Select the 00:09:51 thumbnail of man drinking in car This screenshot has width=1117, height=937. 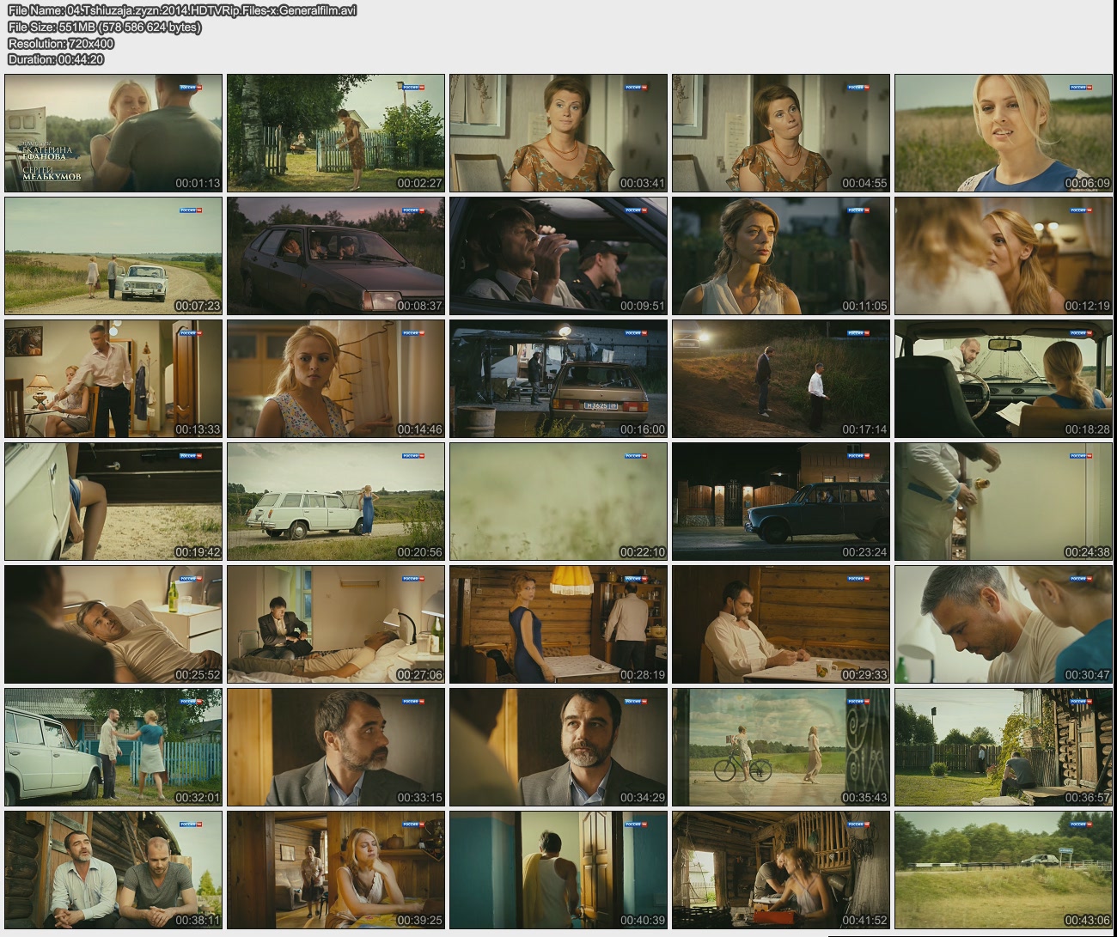tap(558, 256)
